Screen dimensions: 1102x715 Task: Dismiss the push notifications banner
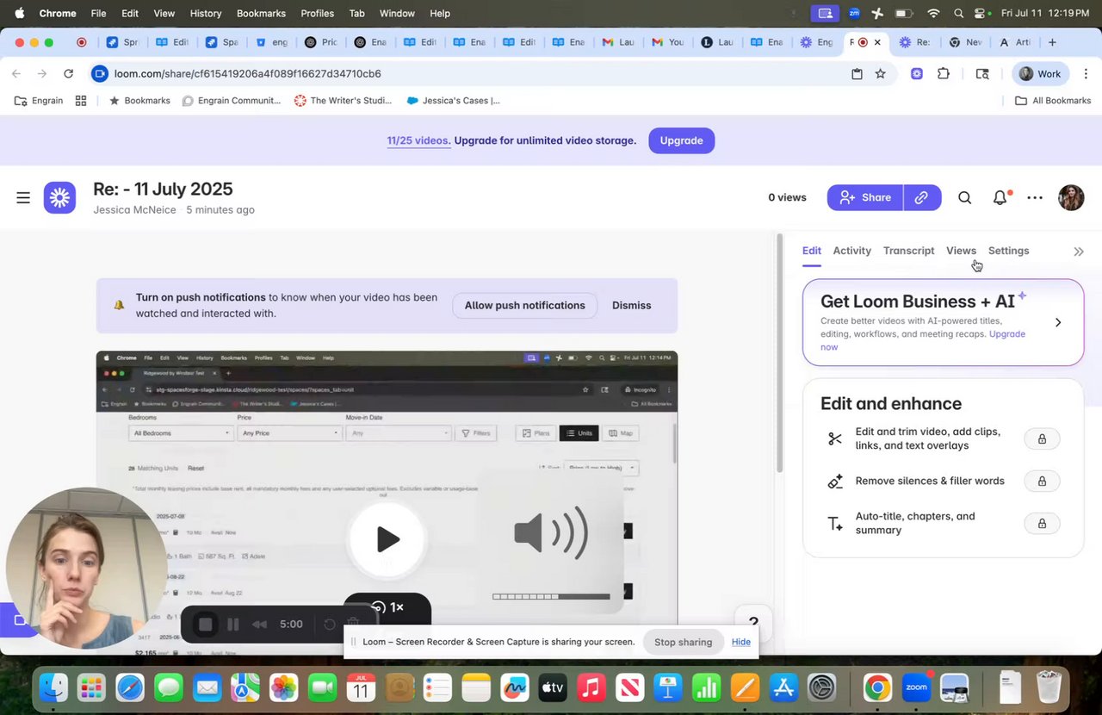[632, 306]
